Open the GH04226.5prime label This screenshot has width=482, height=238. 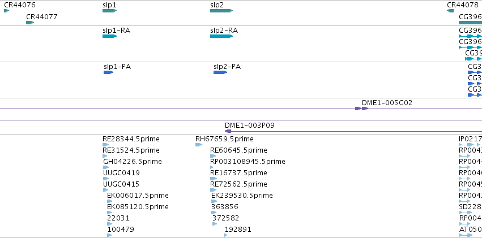133,162
